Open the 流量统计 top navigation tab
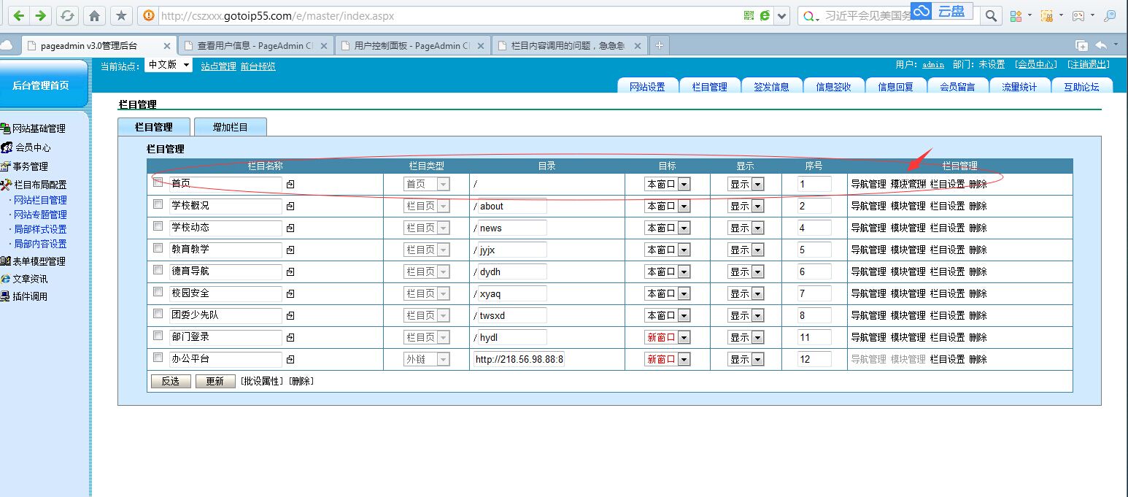Image resolution: width=1128 pixels, height=497 pixels. click(1019, 86)
